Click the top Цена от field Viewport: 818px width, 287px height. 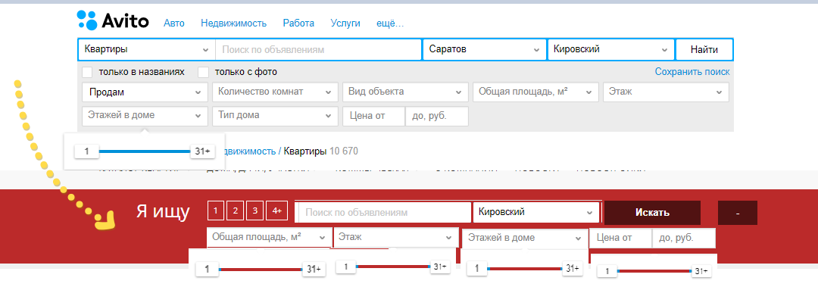[373, 116]
